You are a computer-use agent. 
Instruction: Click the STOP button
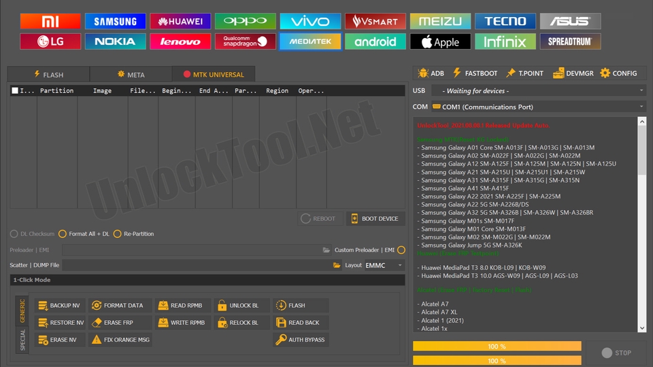[616, 353]
